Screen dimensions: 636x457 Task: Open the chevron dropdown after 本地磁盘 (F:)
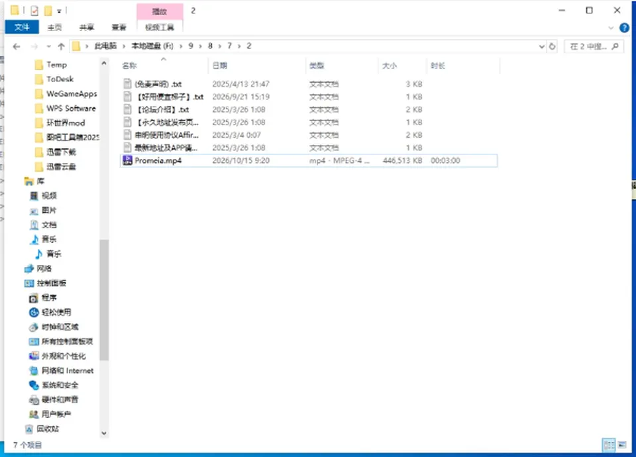pos(181,46)
